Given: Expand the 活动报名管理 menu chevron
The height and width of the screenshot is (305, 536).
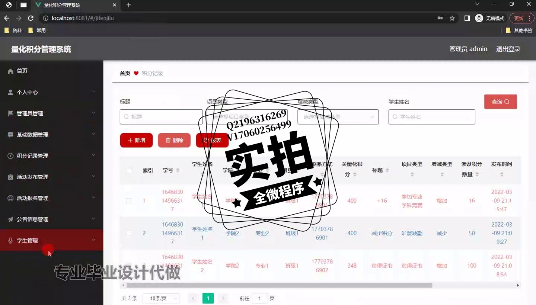Looking at the screenshot, I should 94,198.
